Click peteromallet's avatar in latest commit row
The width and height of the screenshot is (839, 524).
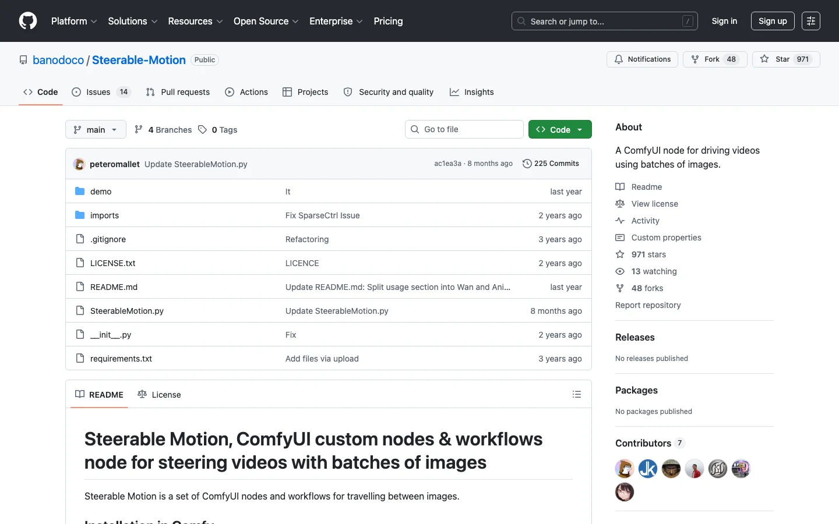(x=79, y=164)
